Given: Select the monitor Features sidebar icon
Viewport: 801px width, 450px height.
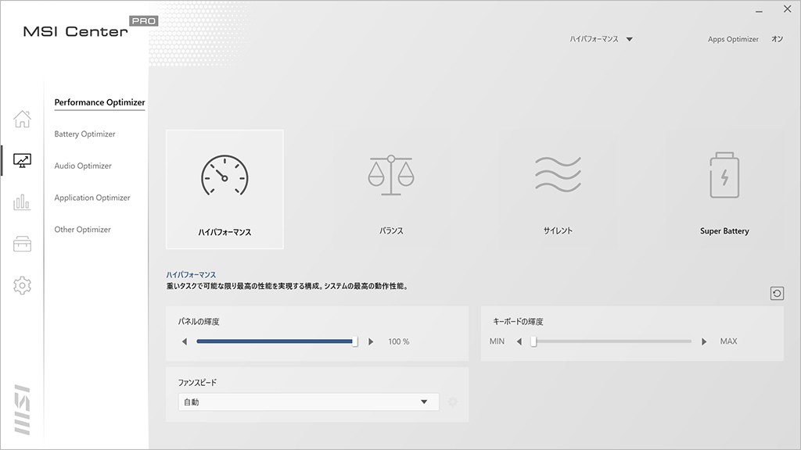Looking at the screenshot, I should point(22,161).
